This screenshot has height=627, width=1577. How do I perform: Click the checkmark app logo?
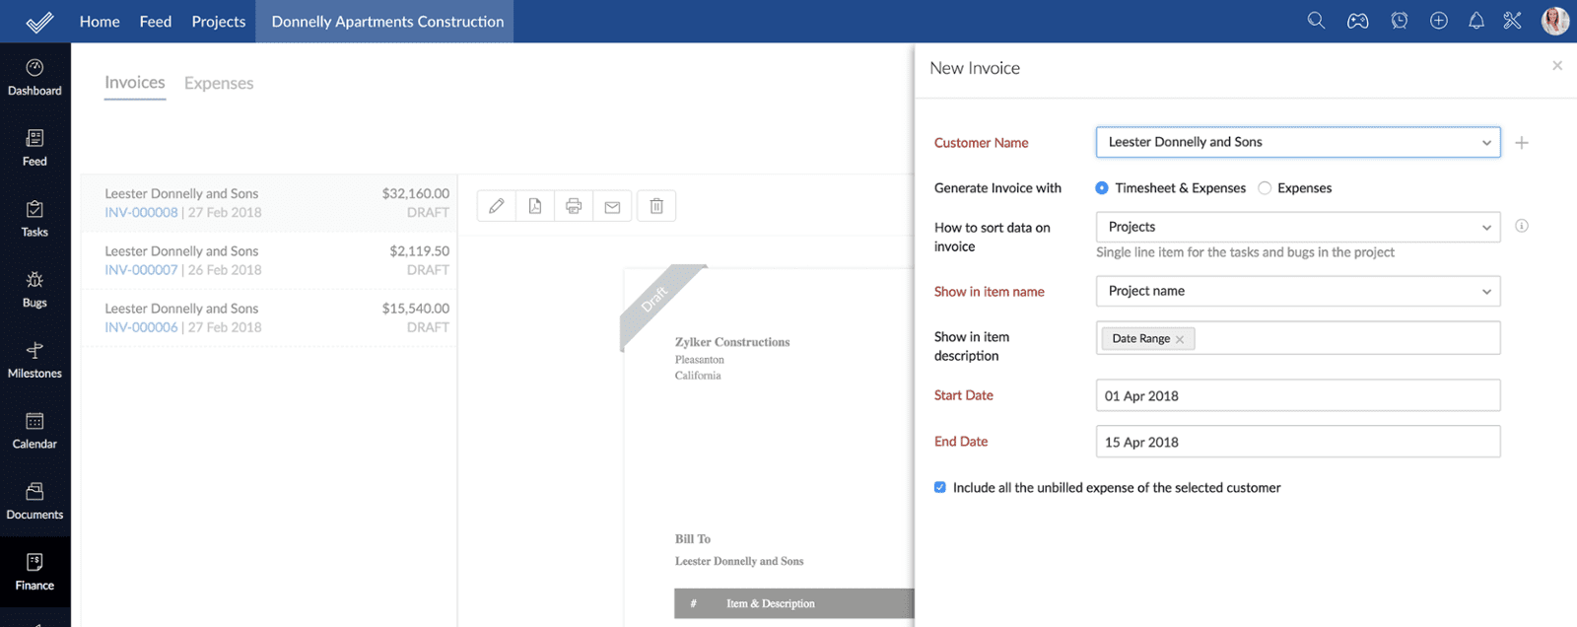39,22
